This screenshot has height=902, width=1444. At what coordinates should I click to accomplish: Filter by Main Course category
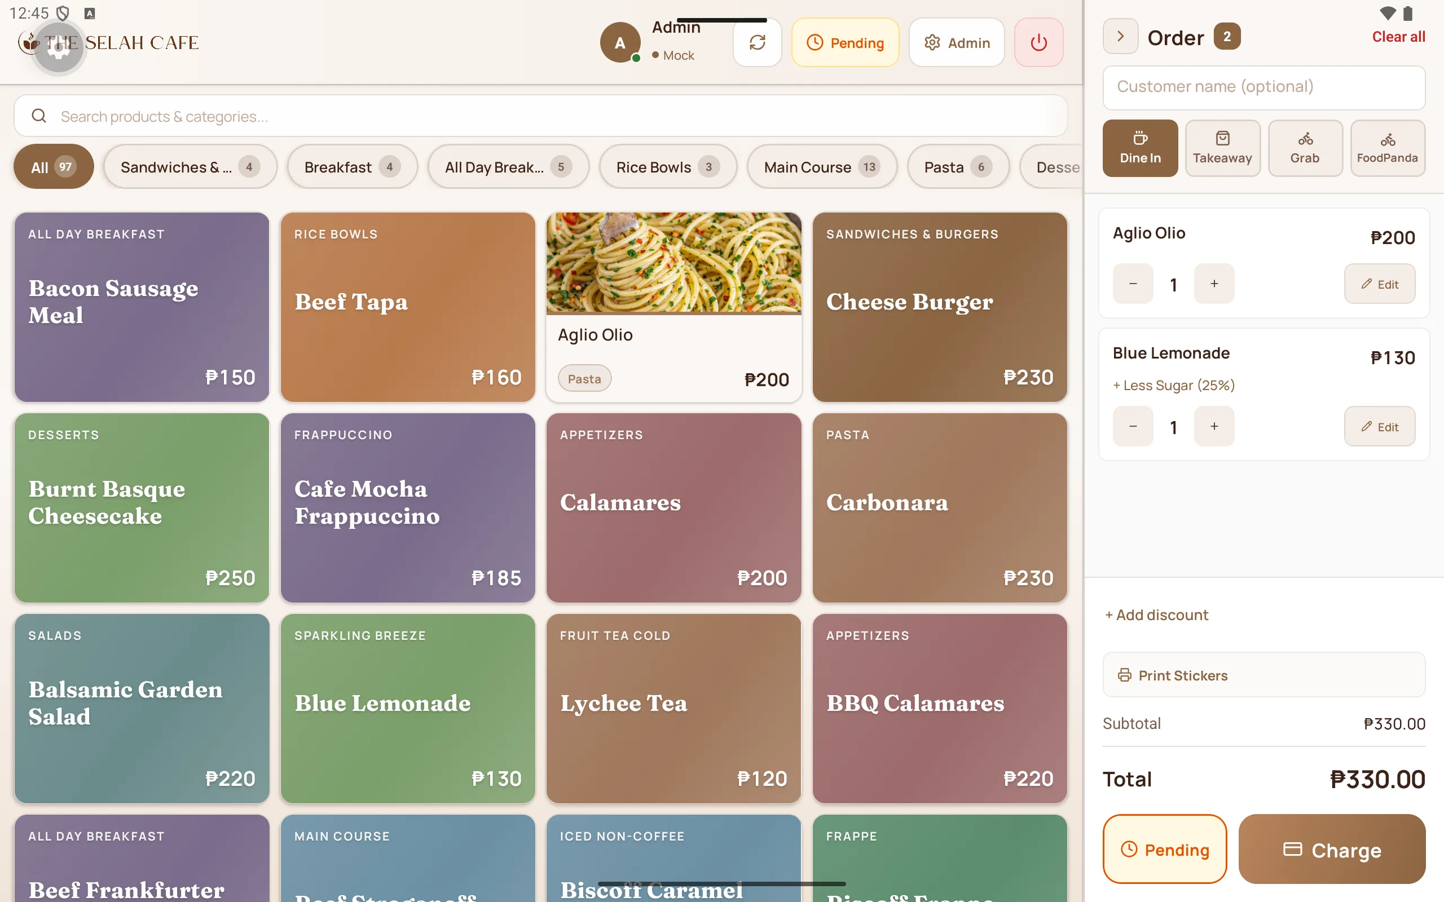click(x=822, y=166)
